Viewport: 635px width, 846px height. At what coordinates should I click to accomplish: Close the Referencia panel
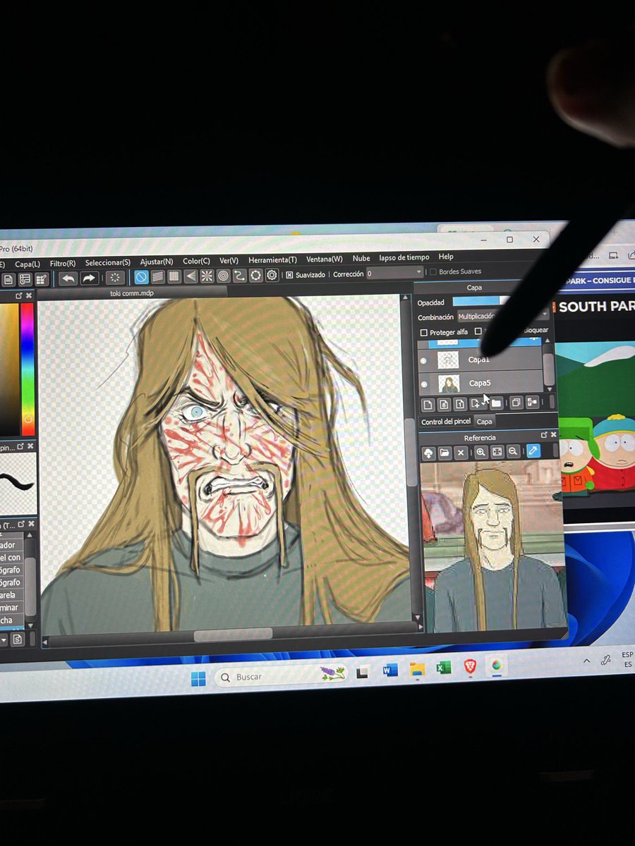tap(553, 434)
